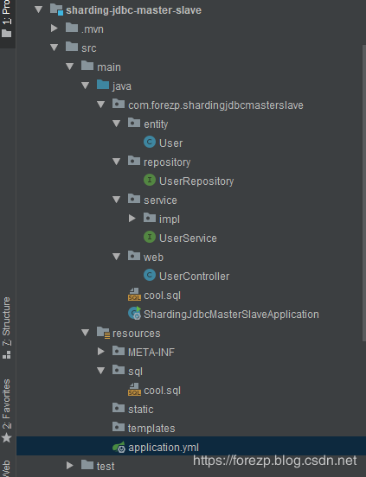
Task: Click the project module folder icon
Action: [x=56, y=10]
